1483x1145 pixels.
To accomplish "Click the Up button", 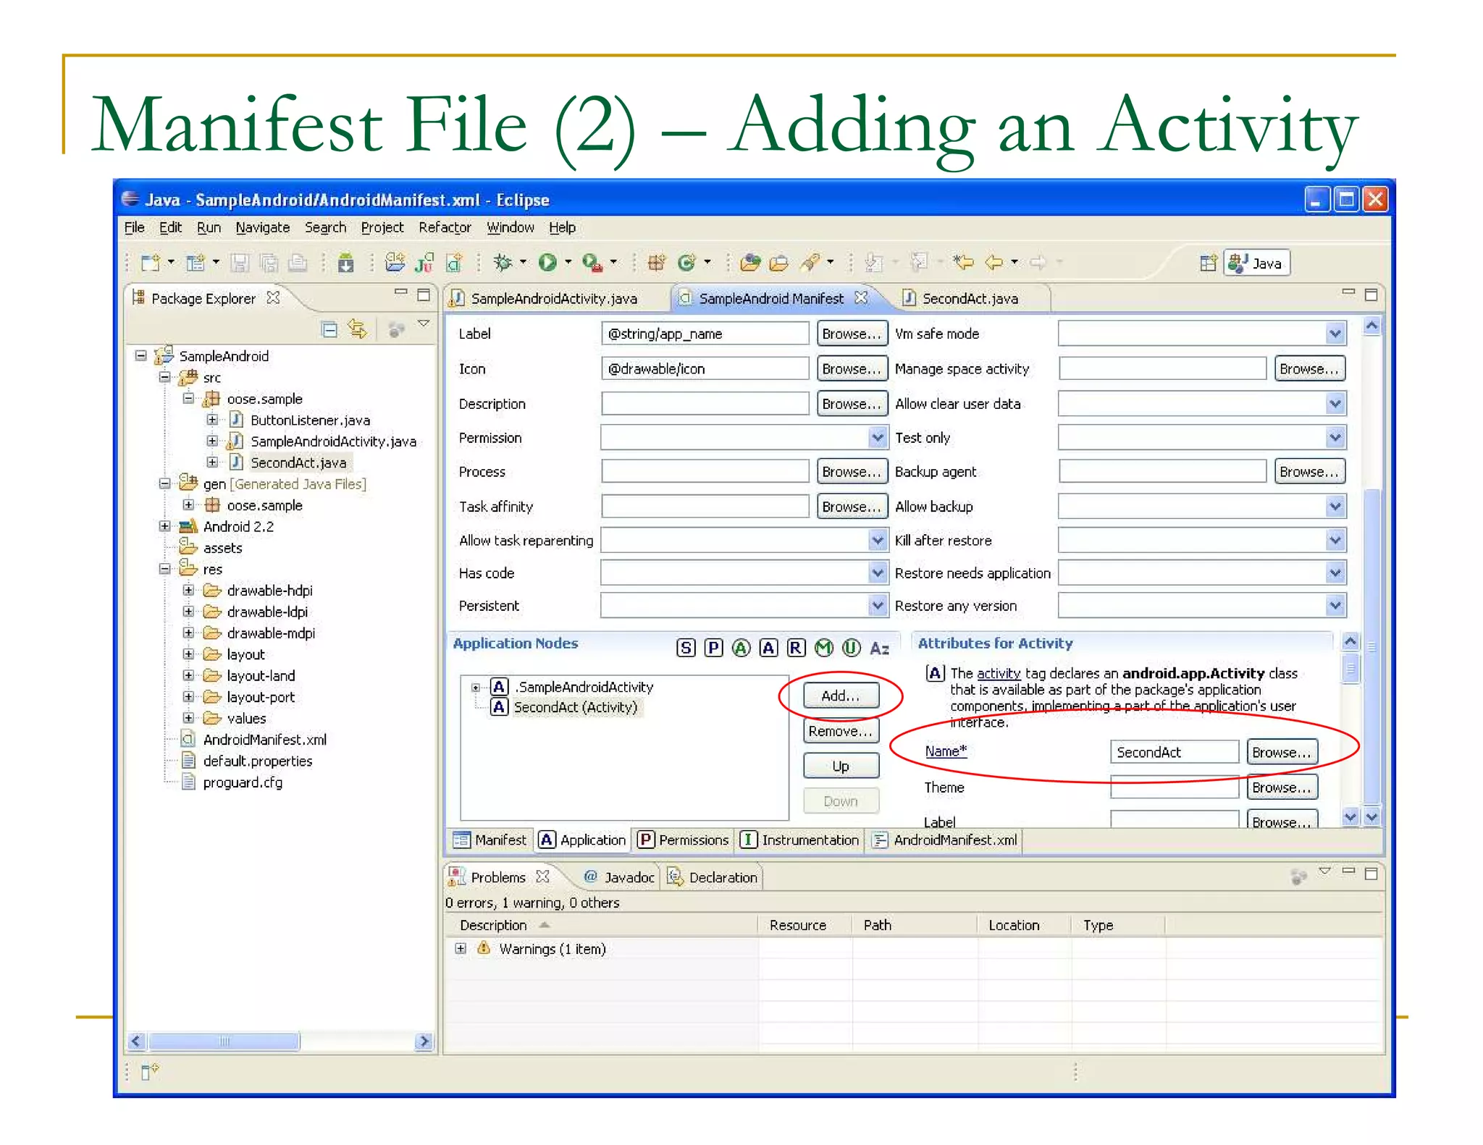I will click(841, 766).
